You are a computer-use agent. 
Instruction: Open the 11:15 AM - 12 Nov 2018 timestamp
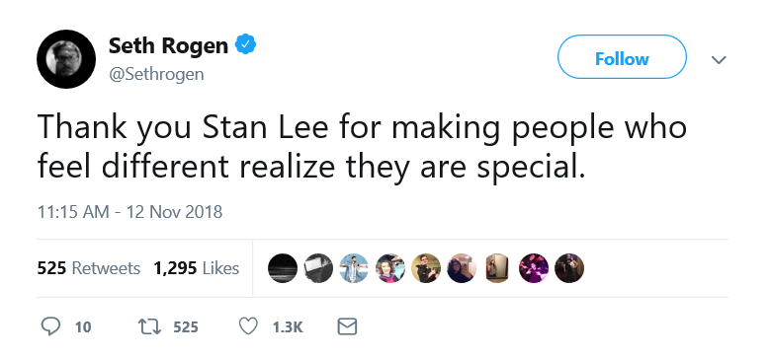tap(130, 212)
